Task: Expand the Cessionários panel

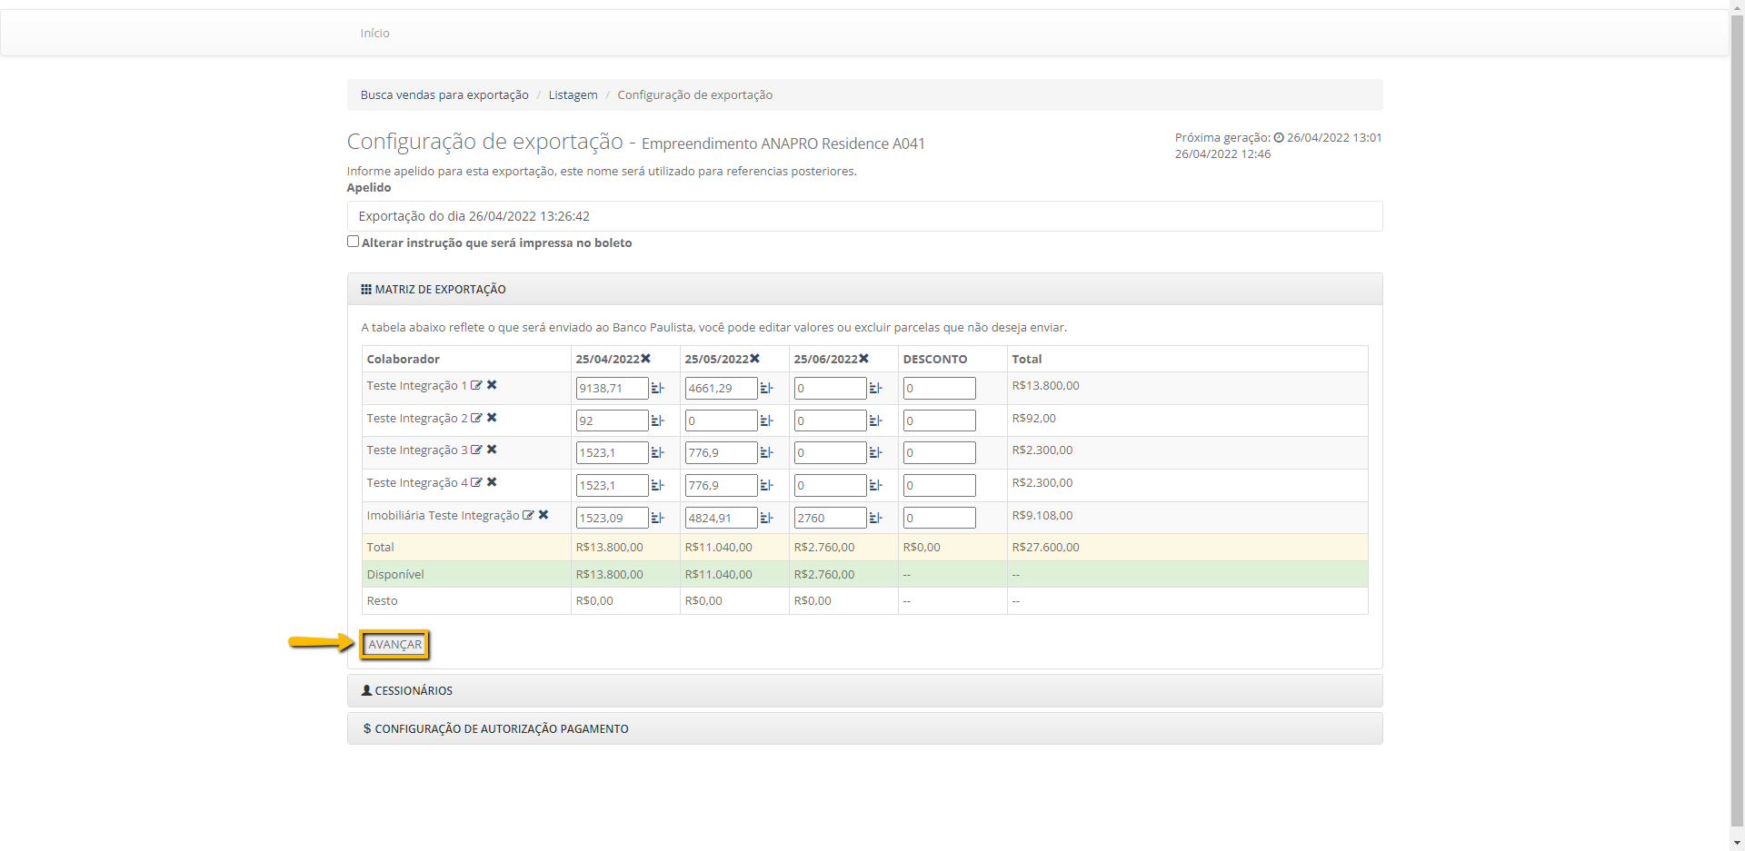Action: point(414,691)
